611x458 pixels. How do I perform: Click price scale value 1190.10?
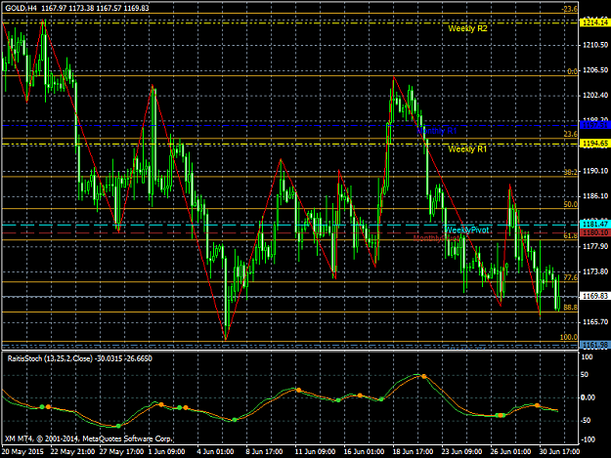point(595,171)
